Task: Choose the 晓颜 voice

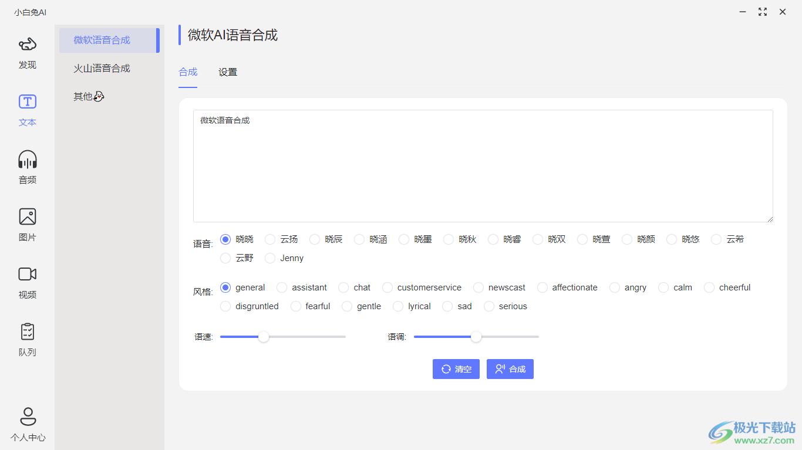Action: pyautogui.click(x=627, y=239)
